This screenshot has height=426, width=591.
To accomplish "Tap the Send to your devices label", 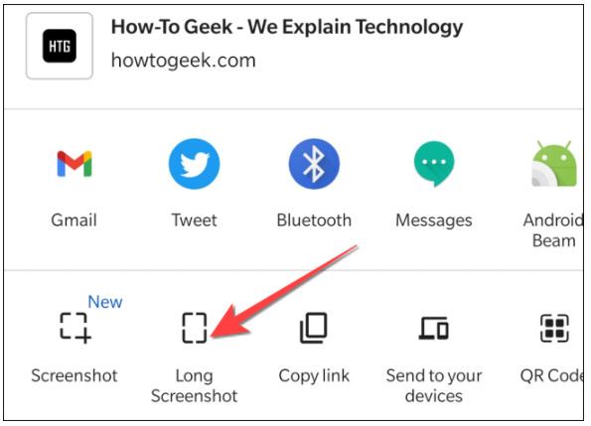I will [x=434, y=385].
